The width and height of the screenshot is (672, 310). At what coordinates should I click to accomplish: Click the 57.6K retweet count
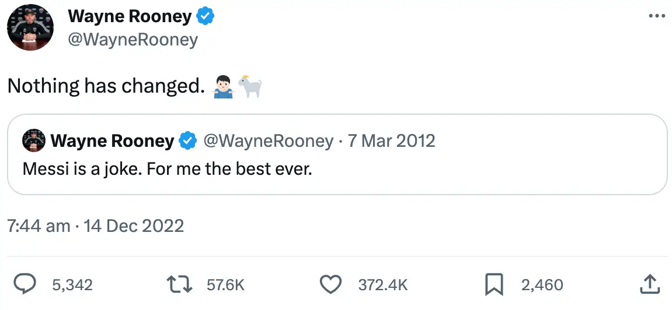tap(225, 285)
